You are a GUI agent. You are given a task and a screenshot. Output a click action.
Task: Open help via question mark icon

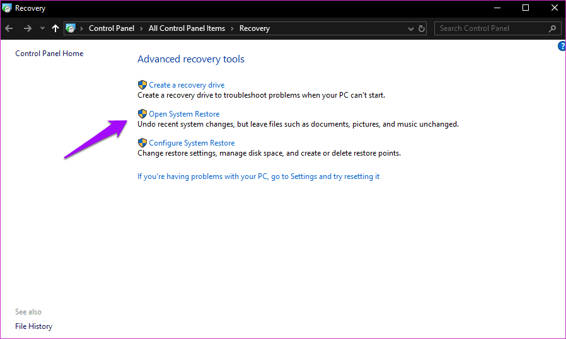point(562,46)
